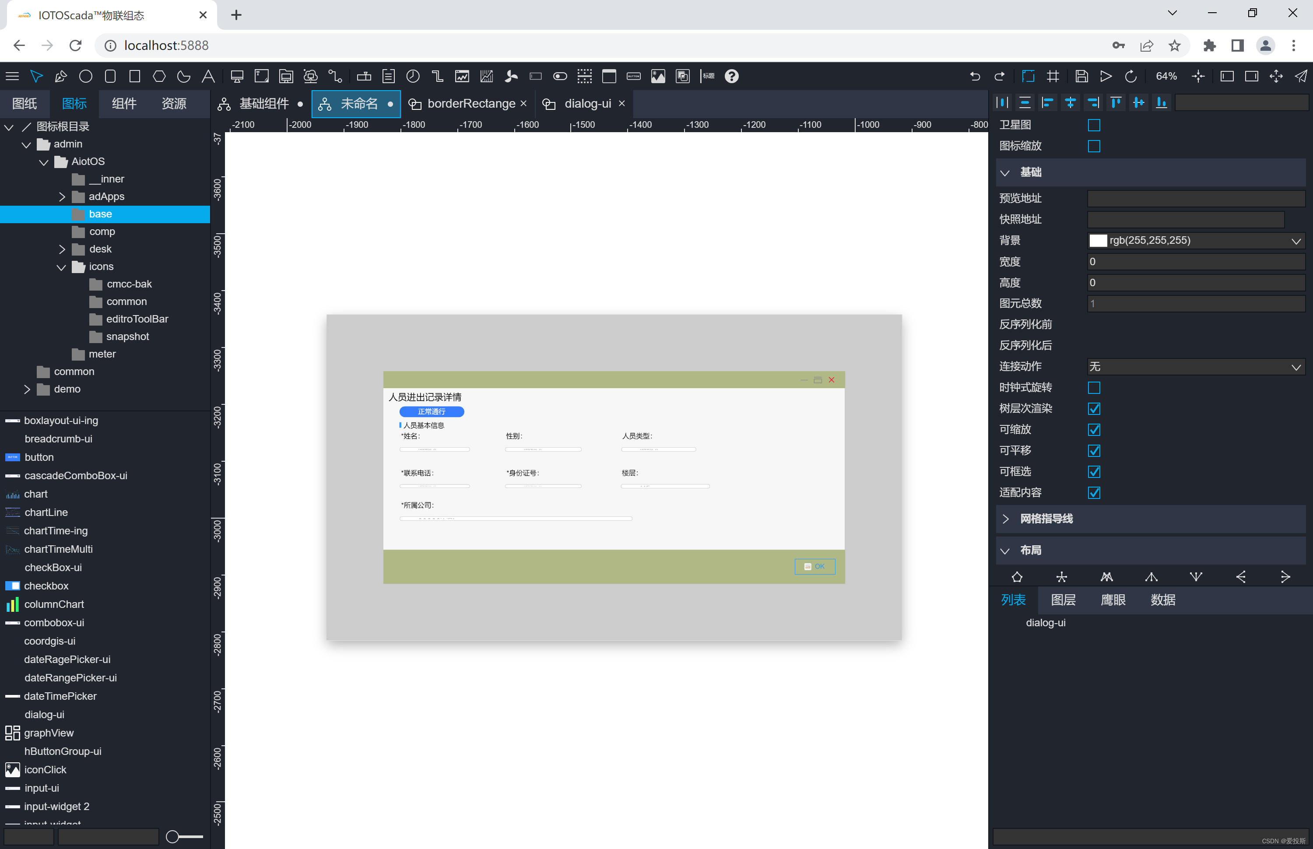
Task: Click the OK button in dialog
Action: coord(814,566)
